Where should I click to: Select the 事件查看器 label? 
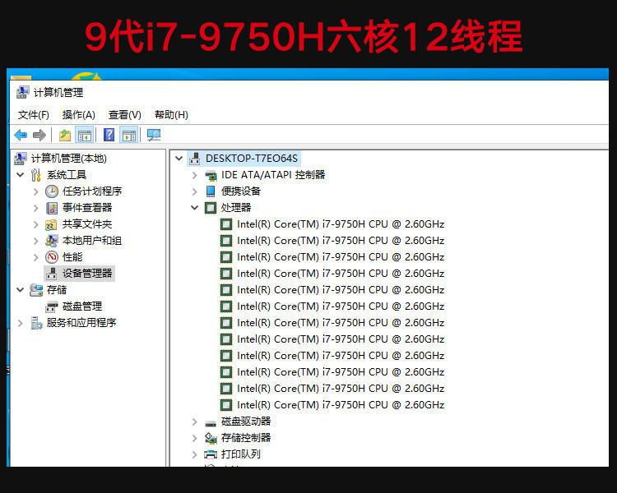[x=87, y=208]
